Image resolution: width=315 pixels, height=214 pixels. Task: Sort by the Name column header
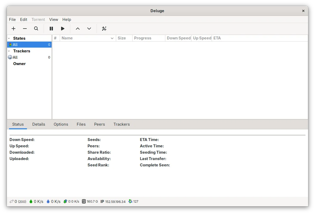pos(88,38)
